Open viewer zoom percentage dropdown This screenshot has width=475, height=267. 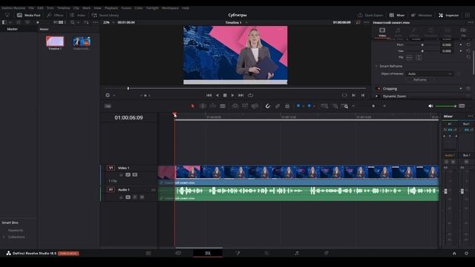(x=109, y=22)
